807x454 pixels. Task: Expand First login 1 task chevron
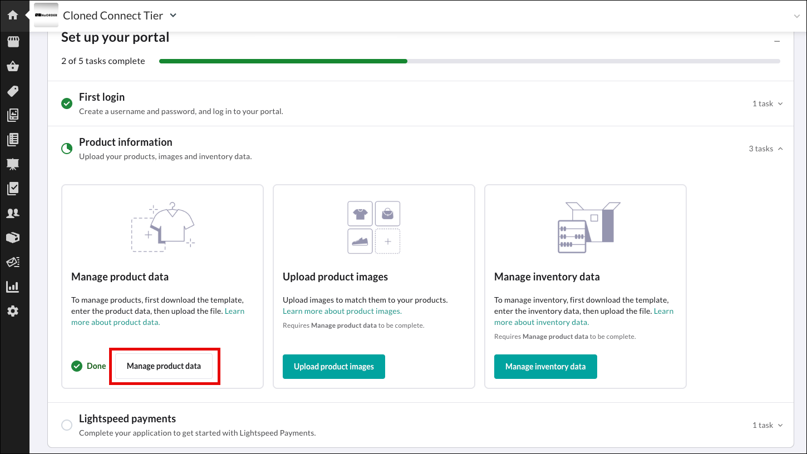tap(780, 103)
